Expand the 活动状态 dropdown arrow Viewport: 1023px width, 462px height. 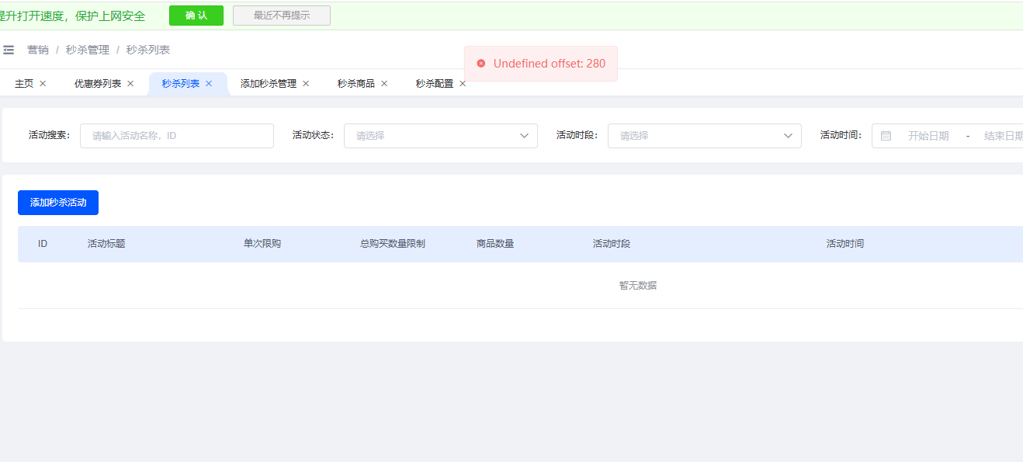tap(524, 136)
